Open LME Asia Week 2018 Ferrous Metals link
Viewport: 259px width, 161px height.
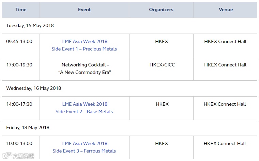(84, 147)
